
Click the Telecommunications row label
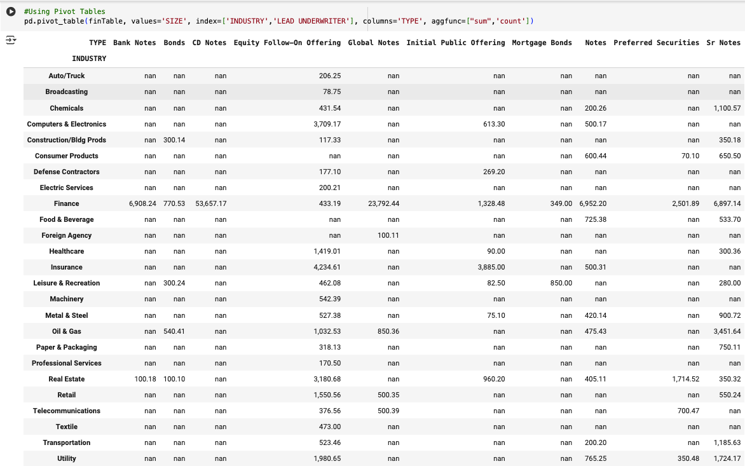point(67,411)
